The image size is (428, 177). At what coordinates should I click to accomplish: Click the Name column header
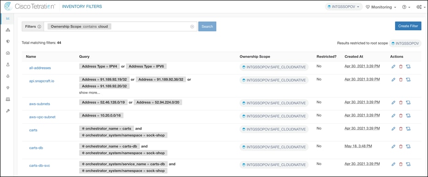click(31, 57)
